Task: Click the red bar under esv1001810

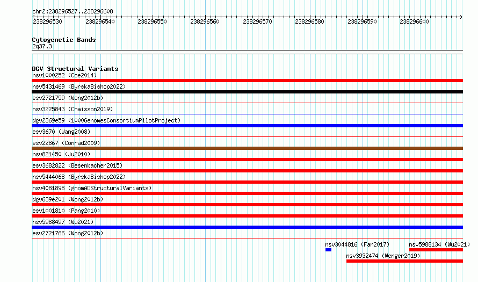Action: click(247, 216)
